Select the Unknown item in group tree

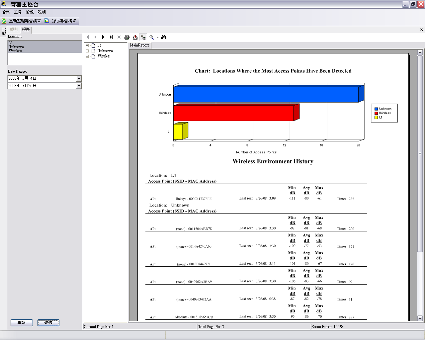coord(105,51)
